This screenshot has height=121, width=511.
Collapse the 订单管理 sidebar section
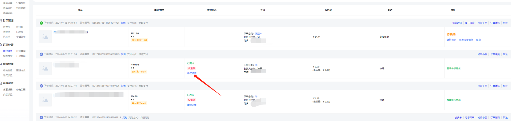tap(1, 21)
